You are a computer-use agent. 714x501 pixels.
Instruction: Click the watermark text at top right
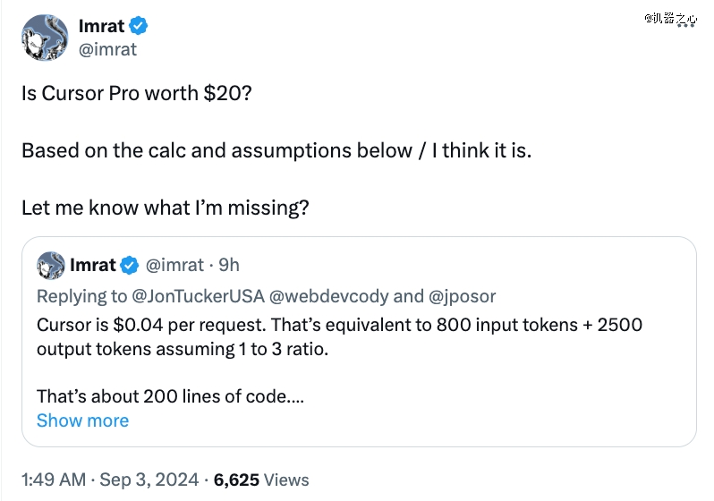point(670,18)
